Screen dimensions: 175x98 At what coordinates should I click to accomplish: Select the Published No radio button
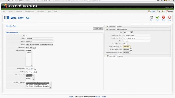tap(27, 69)
